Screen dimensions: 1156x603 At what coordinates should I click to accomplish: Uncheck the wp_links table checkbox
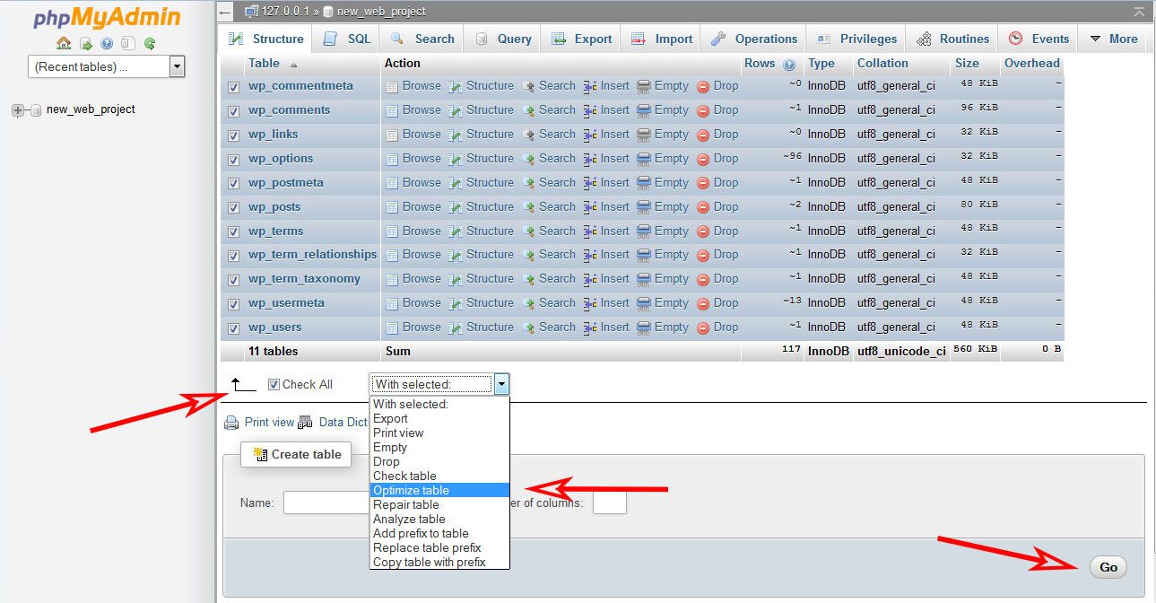pyautogui.click(x=233, y=134)
